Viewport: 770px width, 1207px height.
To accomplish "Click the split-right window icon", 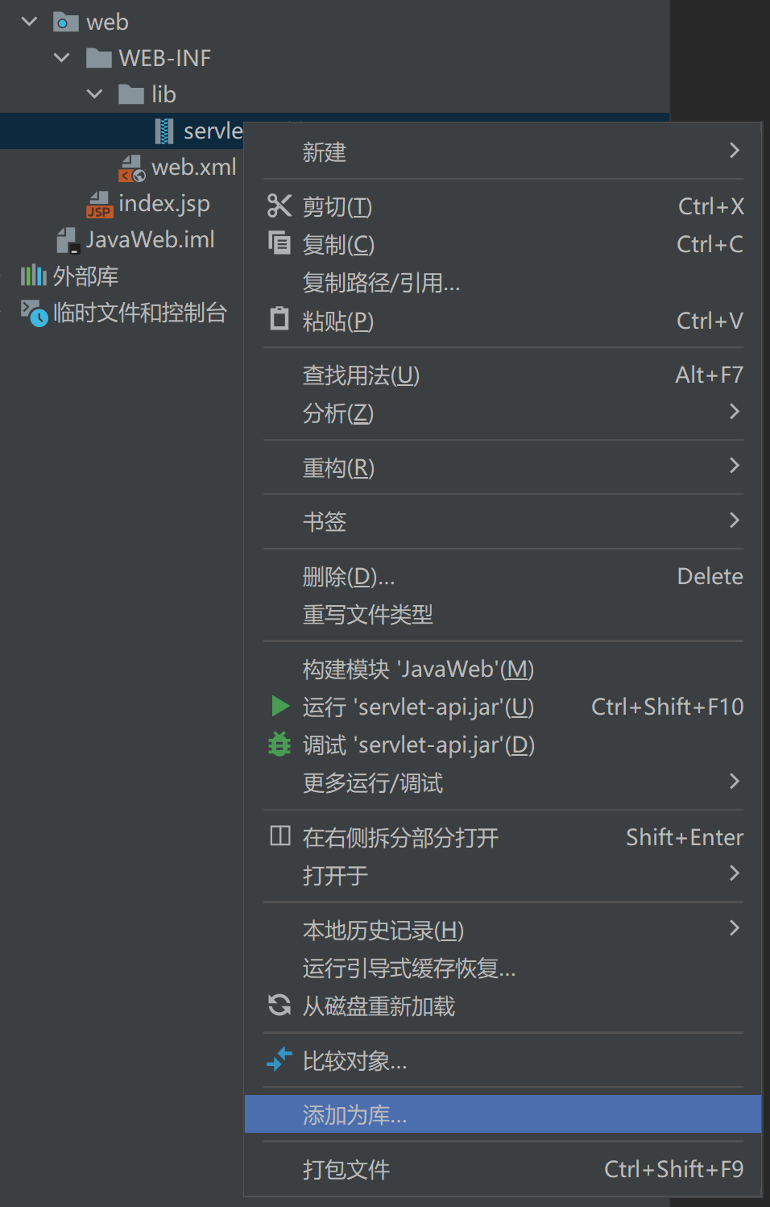I will pos(279,836).
